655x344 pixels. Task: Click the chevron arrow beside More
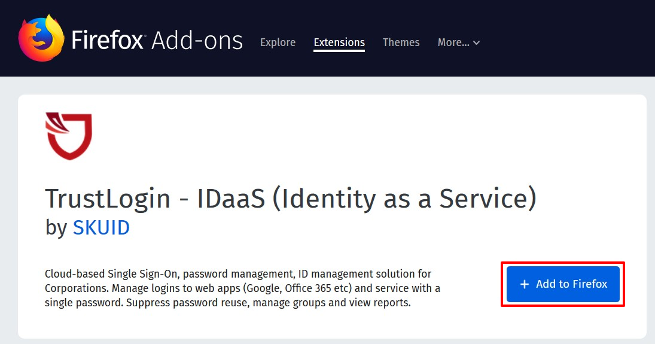tap(476, 42)
